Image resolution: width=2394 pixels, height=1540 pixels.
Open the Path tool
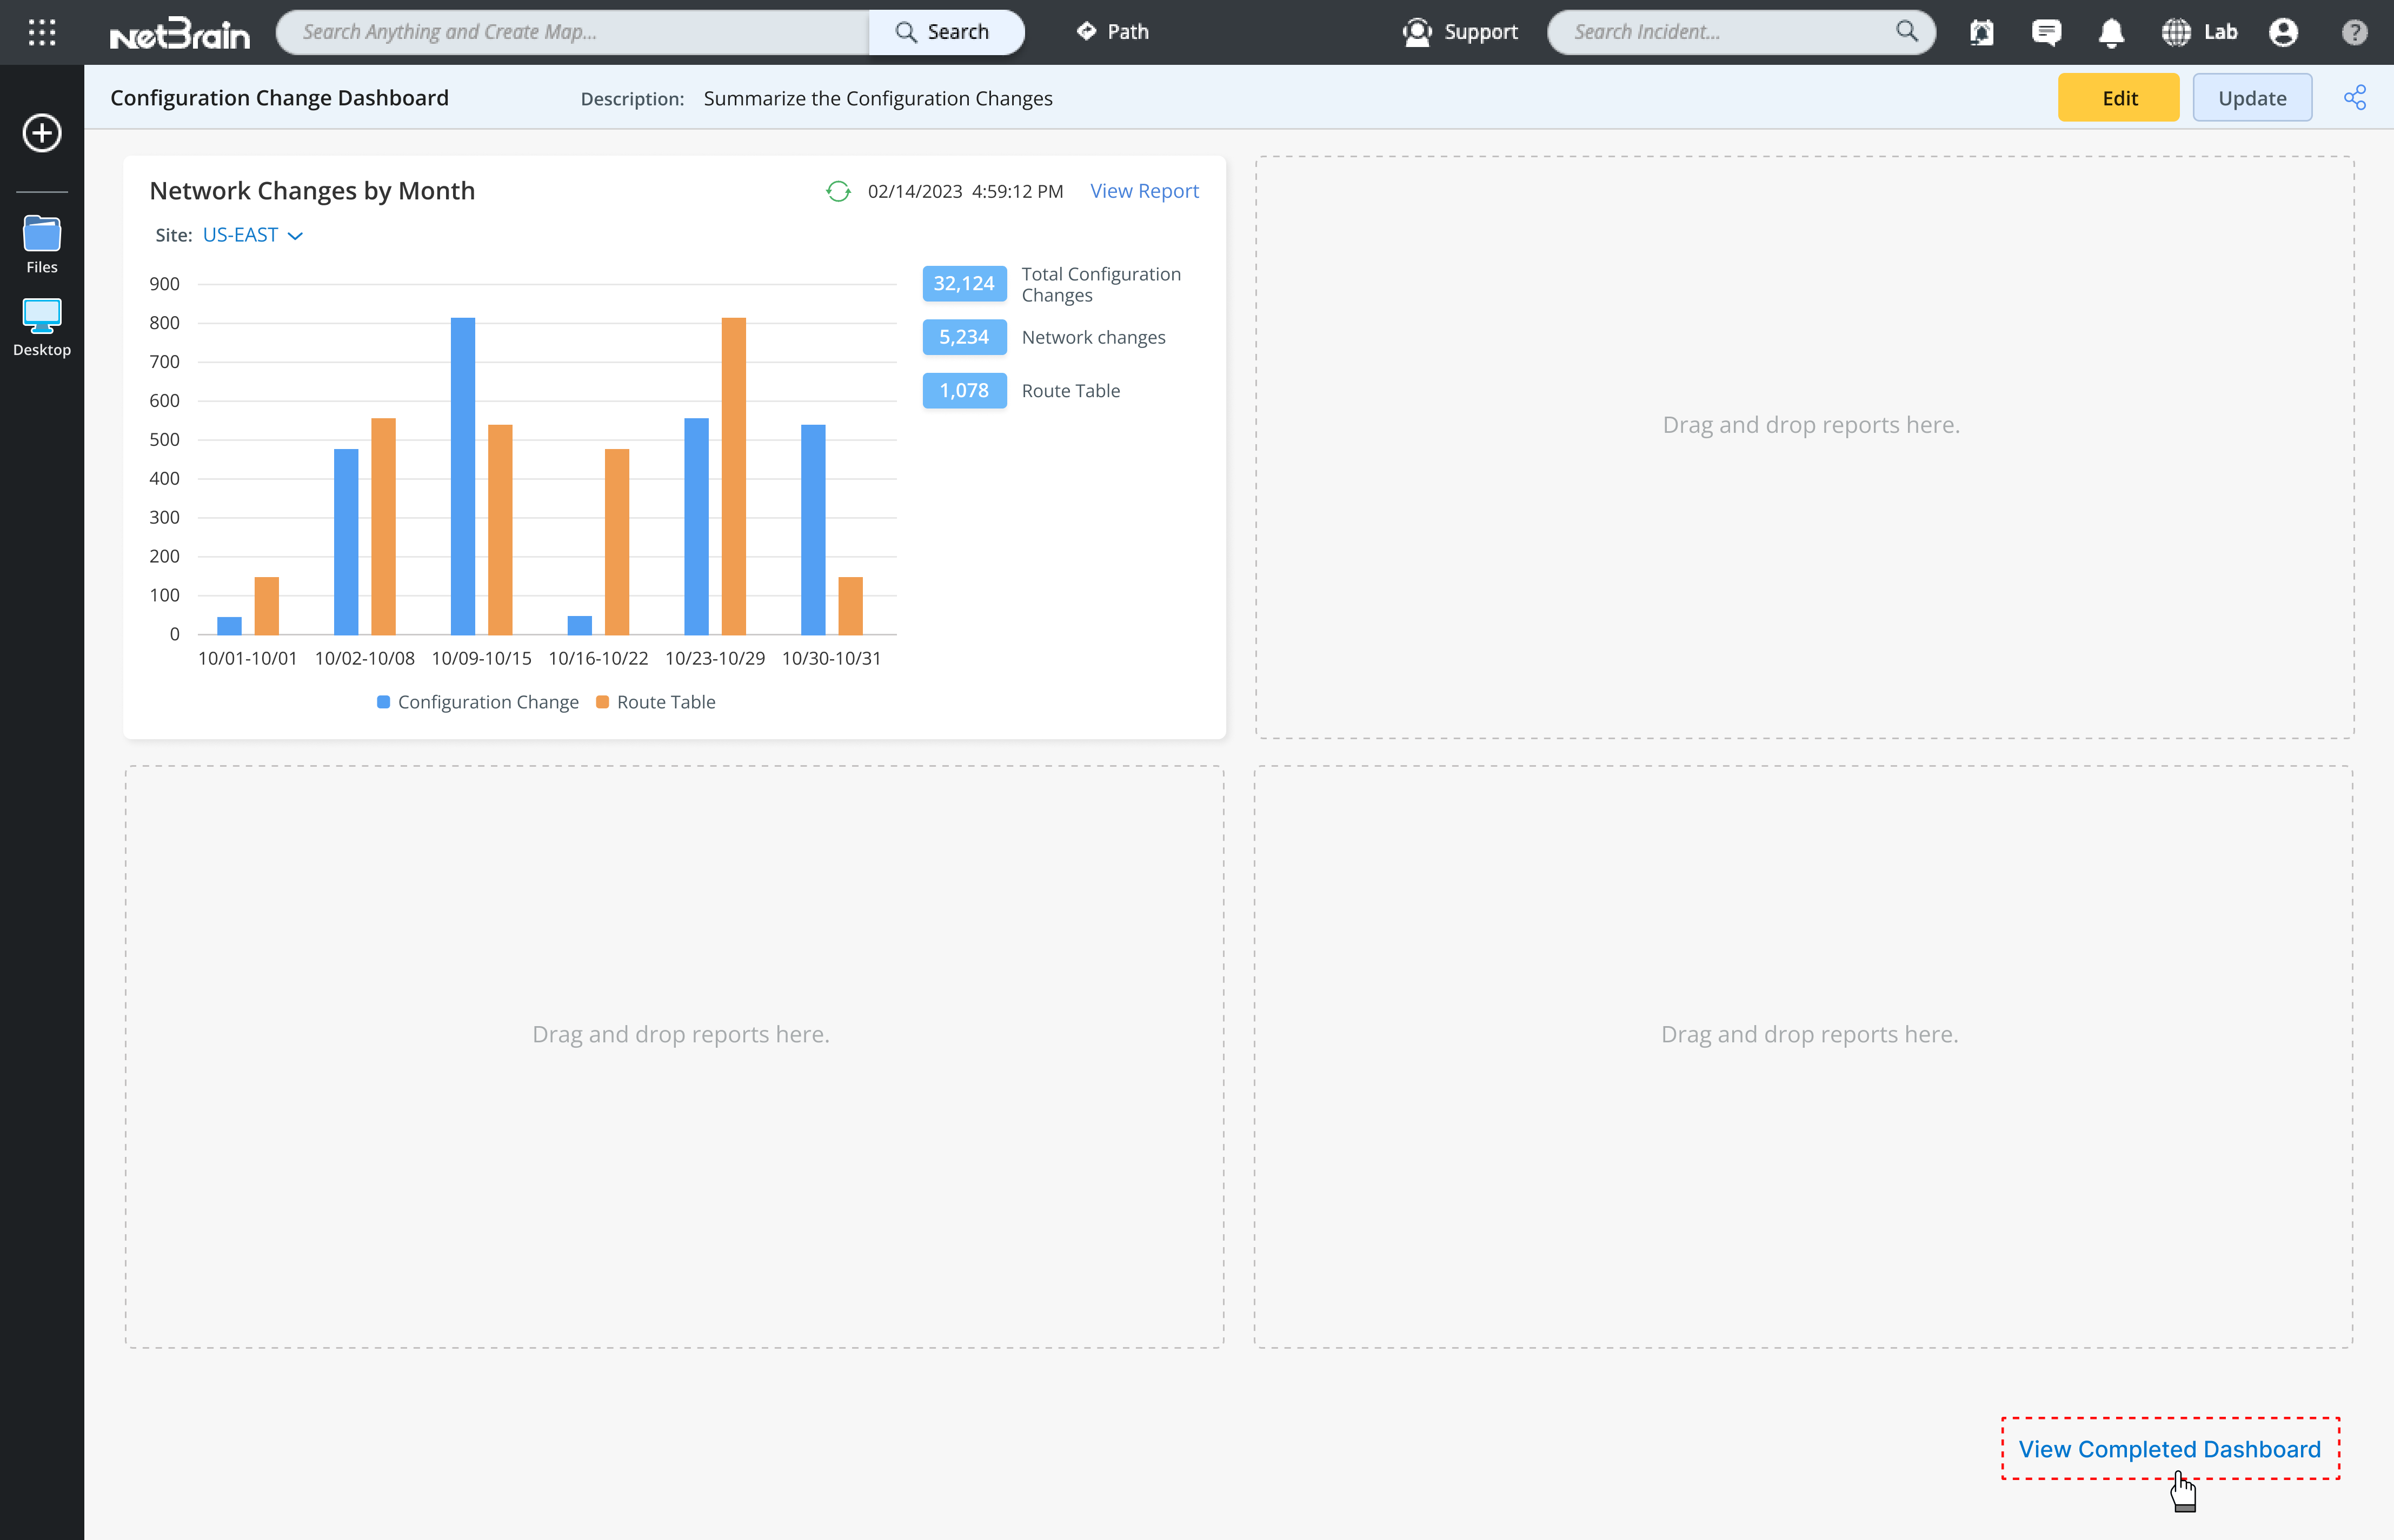tap(1113, 32)
